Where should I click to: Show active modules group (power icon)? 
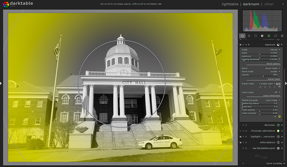tap(242, 36)
